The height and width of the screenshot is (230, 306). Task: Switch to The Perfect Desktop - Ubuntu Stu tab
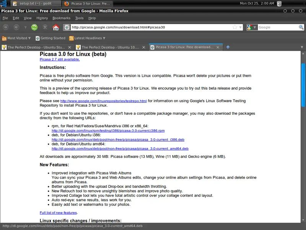pyautogui.click(x=36, y=47)
